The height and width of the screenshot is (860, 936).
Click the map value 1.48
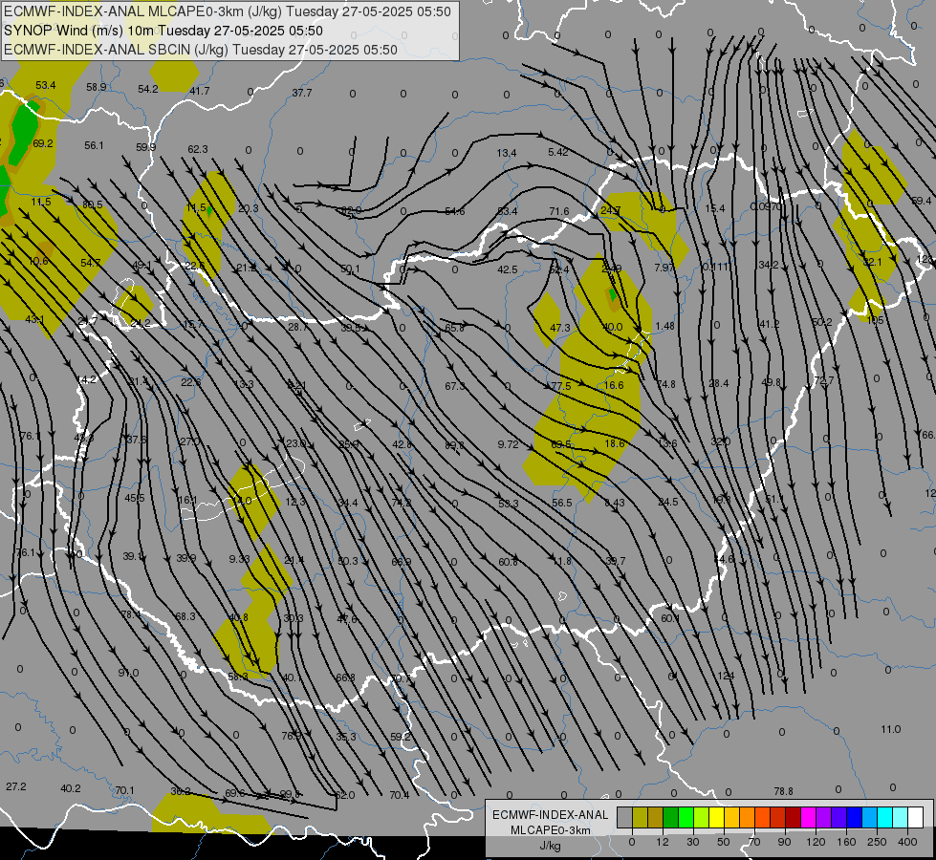(x=664, y=326)
